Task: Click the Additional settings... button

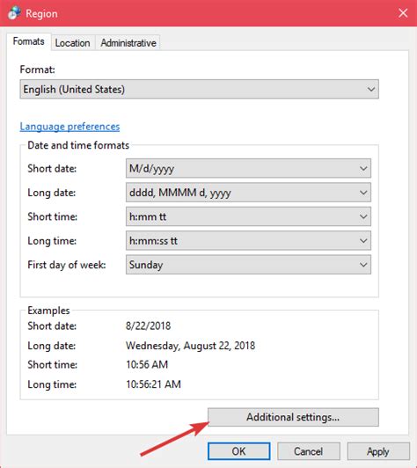Action: (x=293, y=417)
